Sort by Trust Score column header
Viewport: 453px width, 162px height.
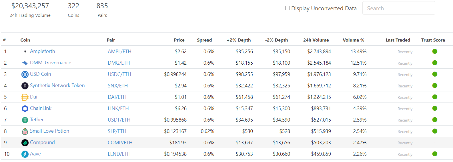click(433, 40)
